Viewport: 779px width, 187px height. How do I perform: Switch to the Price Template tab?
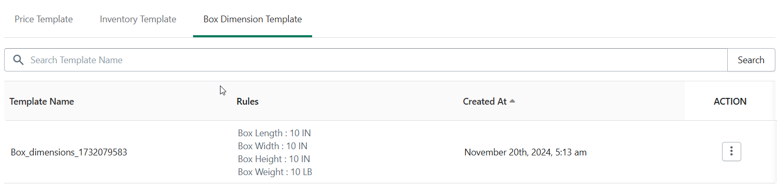point(43,19)
